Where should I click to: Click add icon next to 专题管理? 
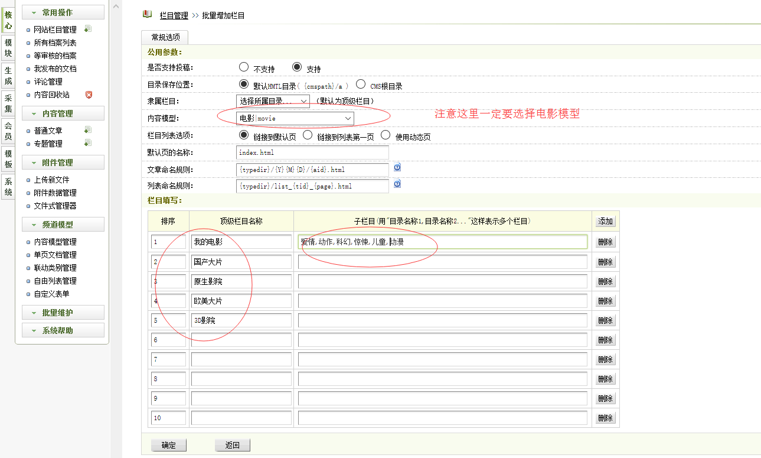pyautogui.click(x=88, y=143)
